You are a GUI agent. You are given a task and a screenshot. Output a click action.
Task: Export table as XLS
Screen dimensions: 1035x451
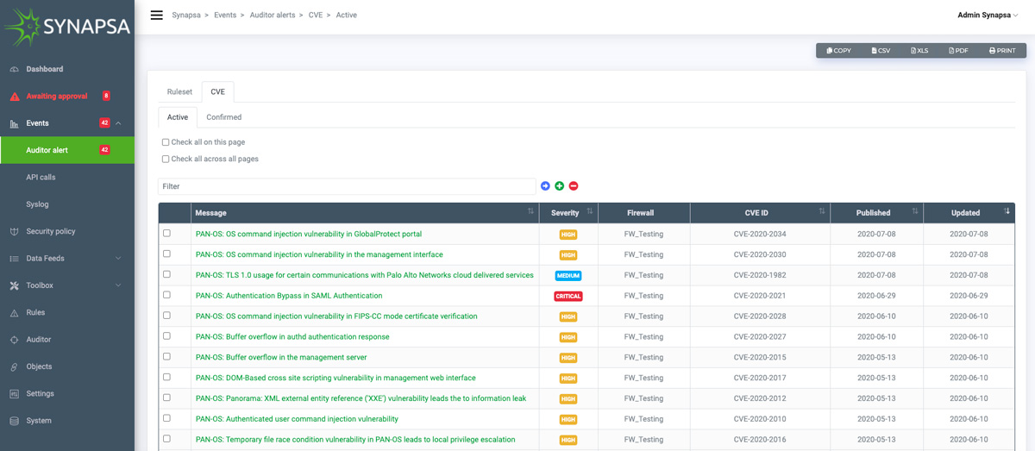pos(919,51)
